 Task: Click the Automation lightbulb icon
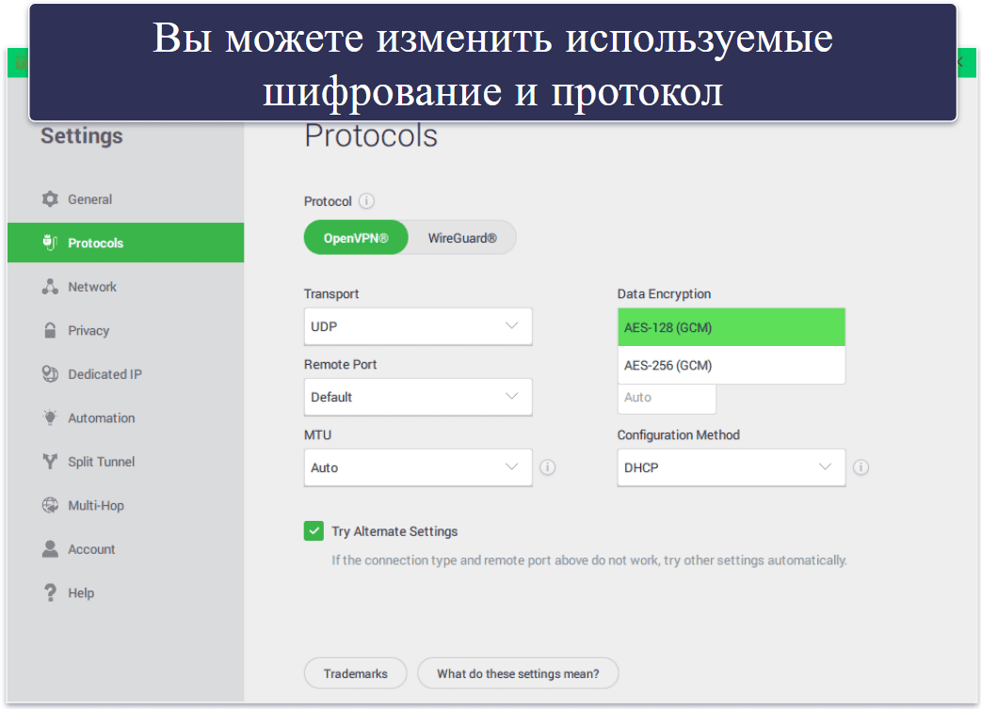pyautogui.click(x=50, y=418)
